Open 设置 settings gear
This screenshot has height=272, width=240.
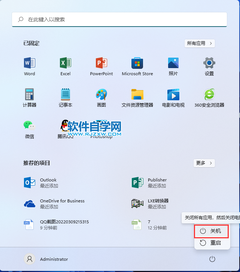tap(209, 67)
